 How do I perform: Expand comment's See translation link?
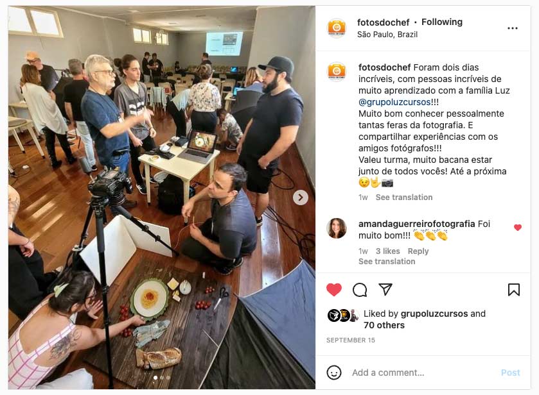tap(387, 262)
